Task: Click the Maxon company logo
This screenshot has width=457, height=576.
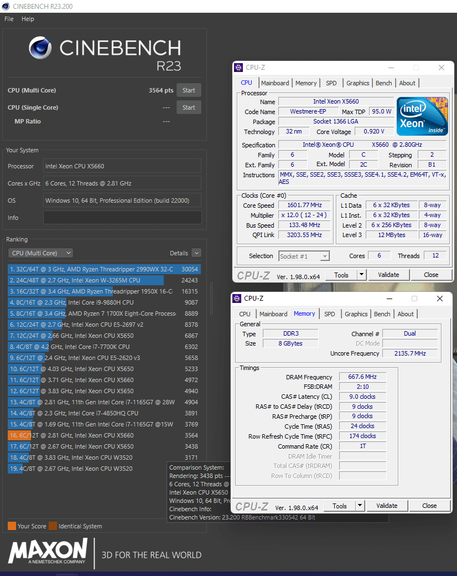Action: pyautogui.click(x=48, y=551)
